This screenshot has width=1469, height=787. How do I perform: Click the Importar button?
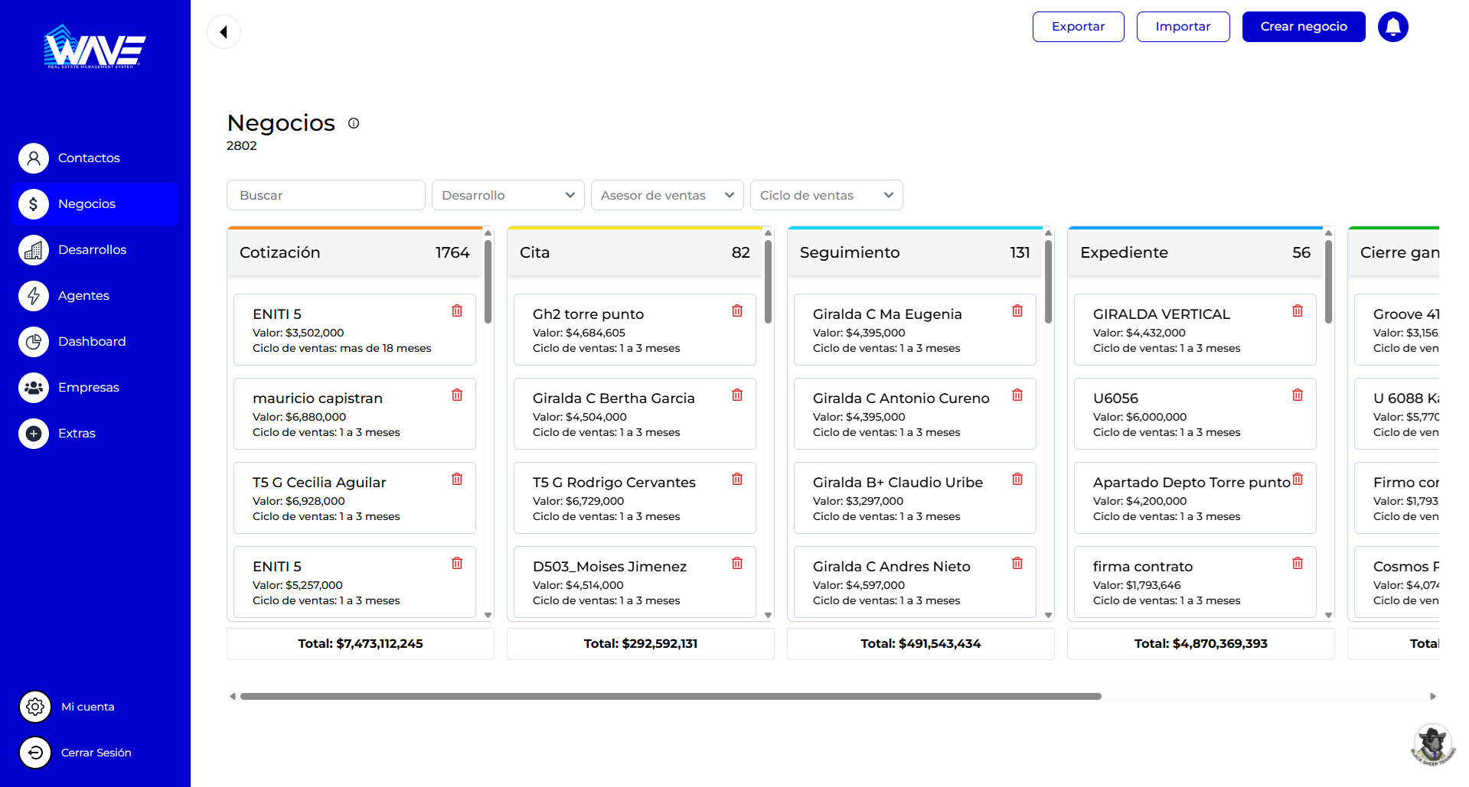coord(1183,27)
